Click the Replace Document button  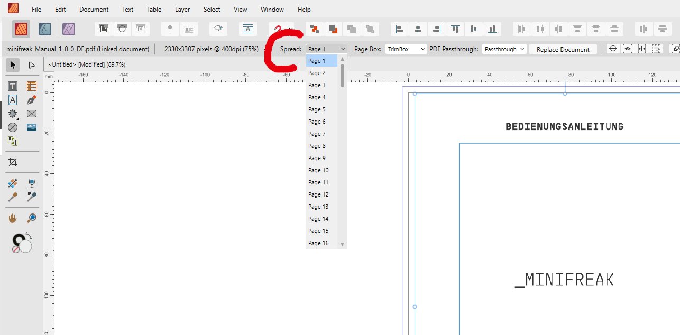click(563, 49)
